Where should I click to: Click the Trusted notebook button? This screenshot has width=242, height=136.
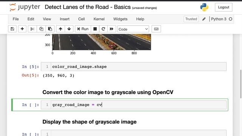coord(191,19)
